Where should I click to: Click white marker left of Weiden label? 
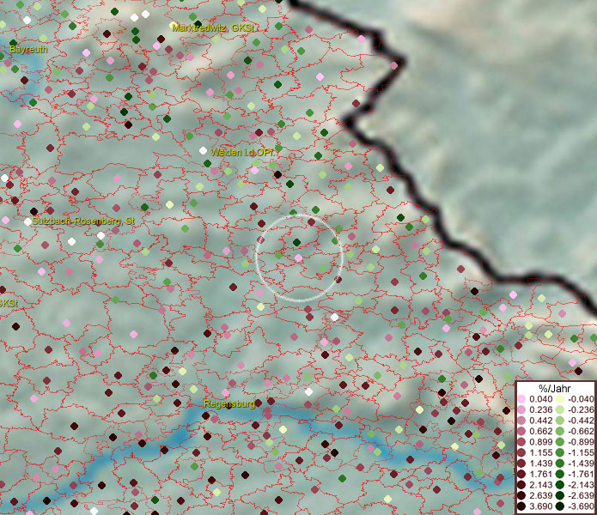tap(203, 151)
